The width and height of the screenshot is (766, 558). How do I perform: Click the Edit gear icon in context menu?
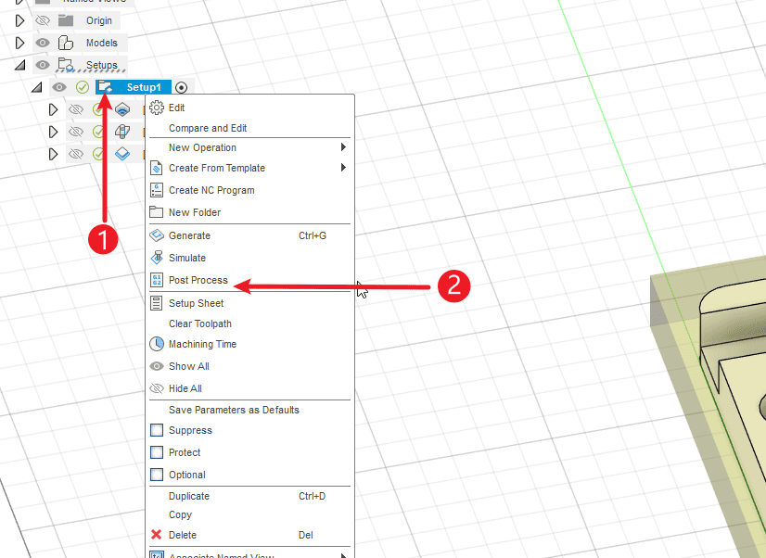pyautogui.click(x=156, y=108)
